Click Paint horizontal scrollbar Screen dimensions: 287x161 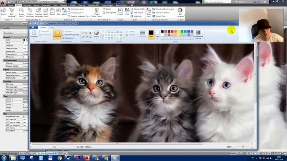(117, 144)
